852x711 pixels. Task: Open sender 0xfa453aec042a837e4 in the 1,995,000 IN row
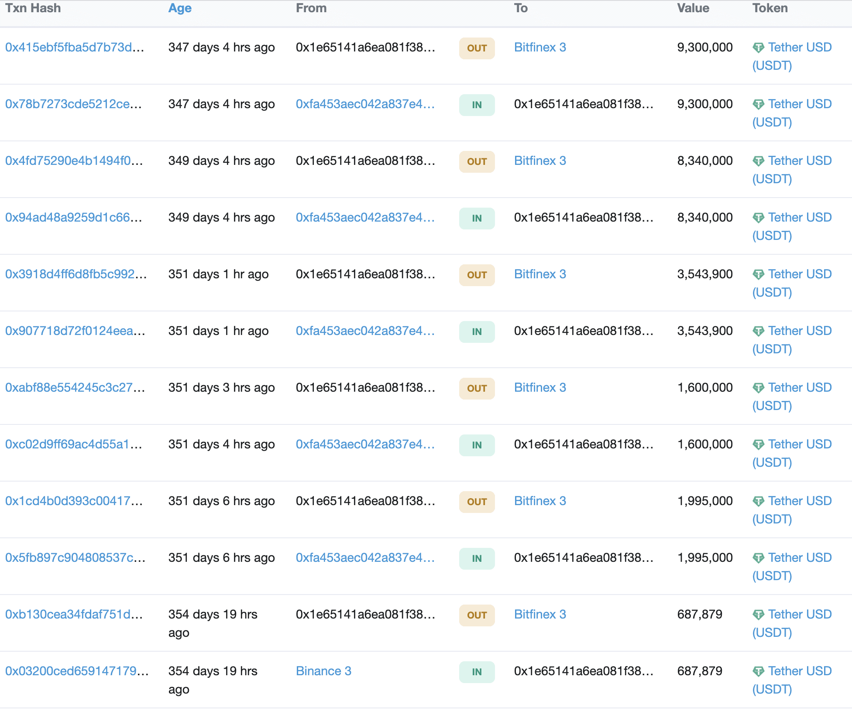365,557
